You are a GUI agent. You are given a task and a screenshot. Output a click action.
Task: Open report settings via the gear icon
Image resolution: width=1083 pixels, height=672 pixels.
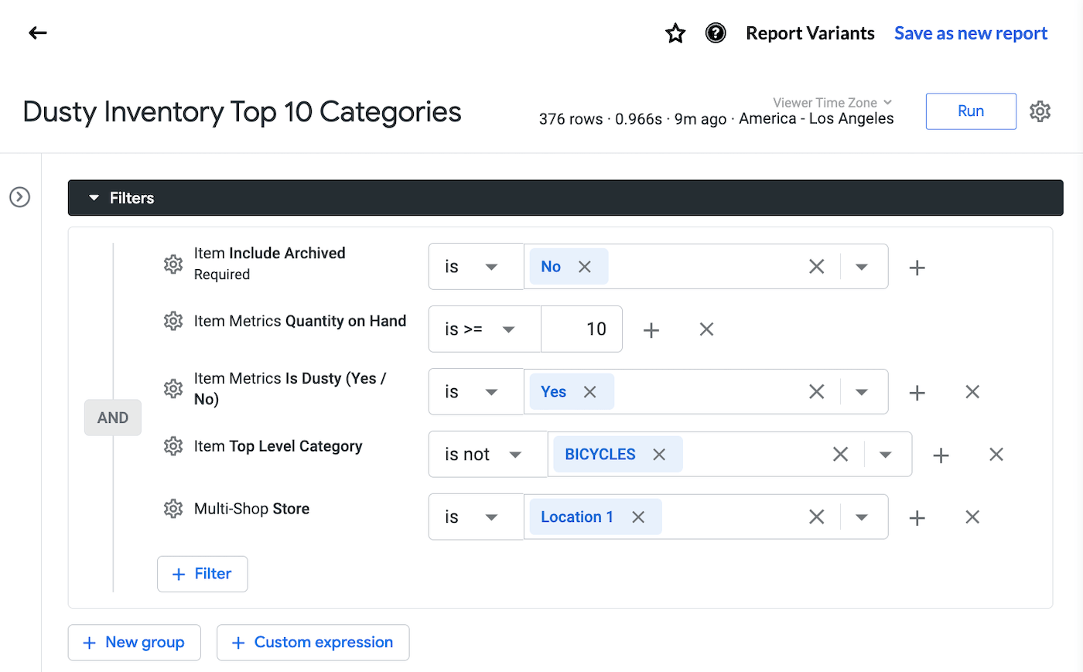click(1040, 111)
